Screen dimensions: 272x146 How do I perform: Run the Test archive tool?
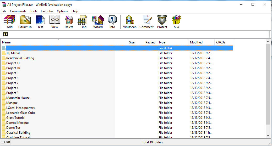[40, 22]
